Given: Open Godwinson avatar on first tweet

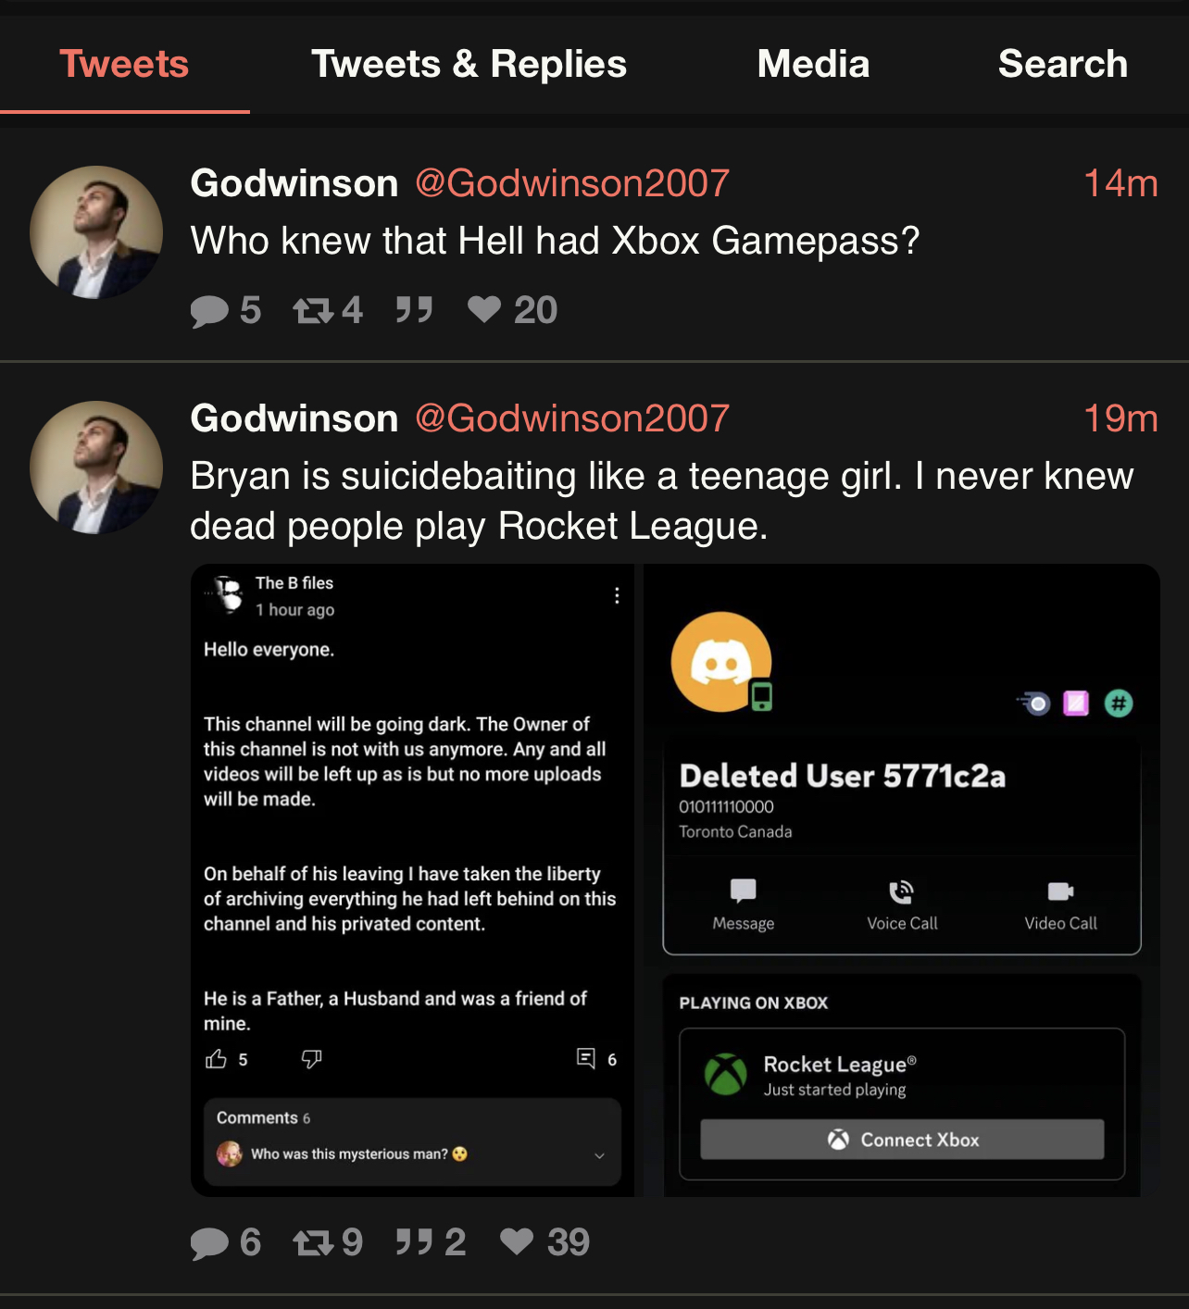Looking at the screenshot, I should point(96,232).
